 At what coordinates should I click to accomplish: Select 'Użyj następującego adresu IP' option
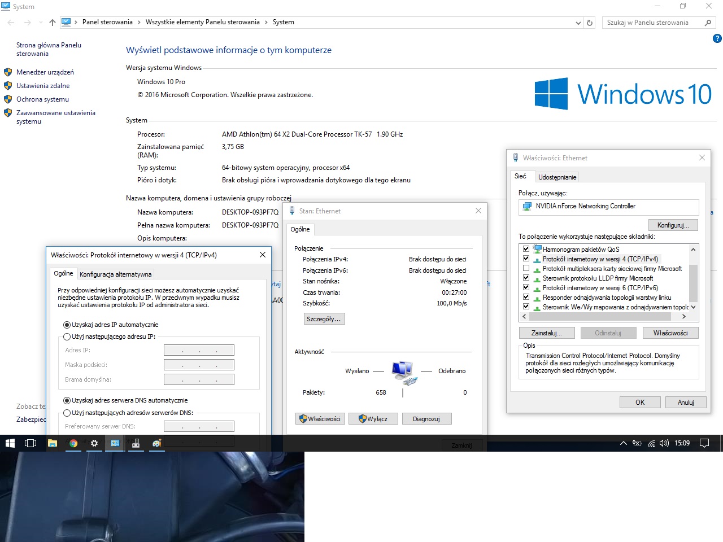coord(67,336)
